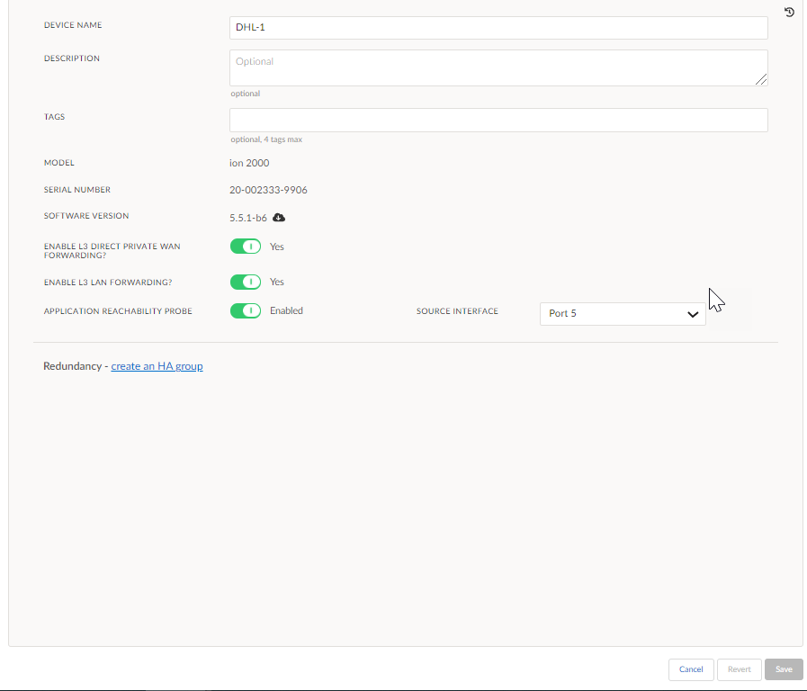Screen dimensions: 807x691
Task: Grab the Description textarea resize handle
Action: tap(762, 80)
